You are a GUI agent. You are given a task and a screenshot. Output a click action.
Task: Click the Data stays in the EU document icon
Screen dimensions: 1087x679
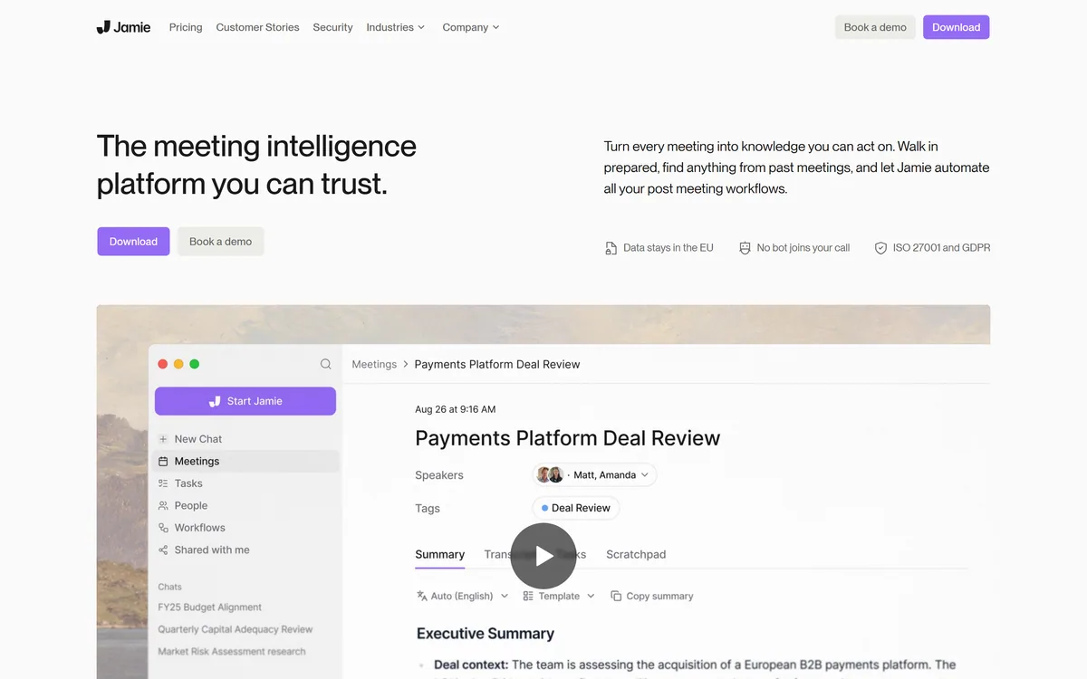coord(611,248)
